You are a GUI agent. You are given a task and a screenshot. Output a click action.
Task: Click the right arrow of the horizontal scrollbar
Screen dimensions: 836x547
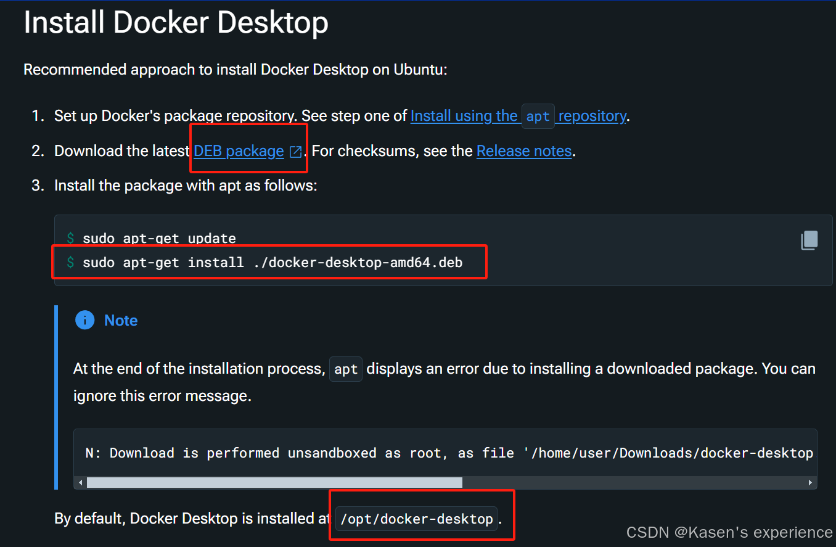(811, 482)
